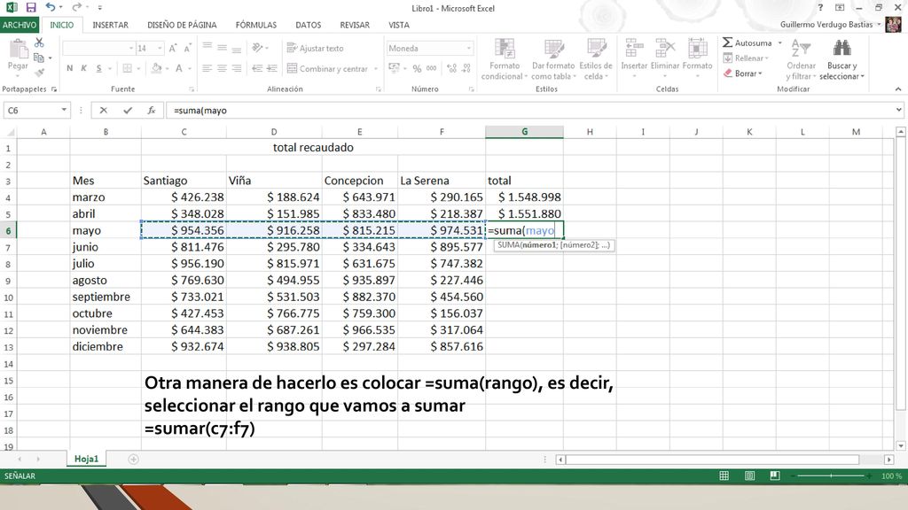Click the increase decimals icon
The image size is (908, 510).
click(451, 68)
